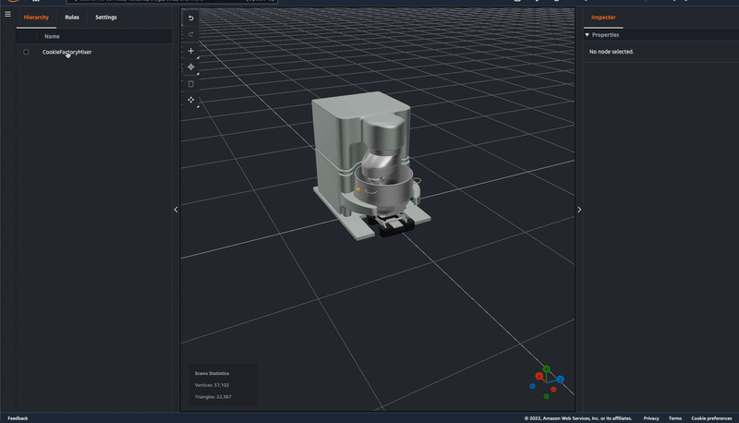Switch to the Rules tab

point(72,18)
